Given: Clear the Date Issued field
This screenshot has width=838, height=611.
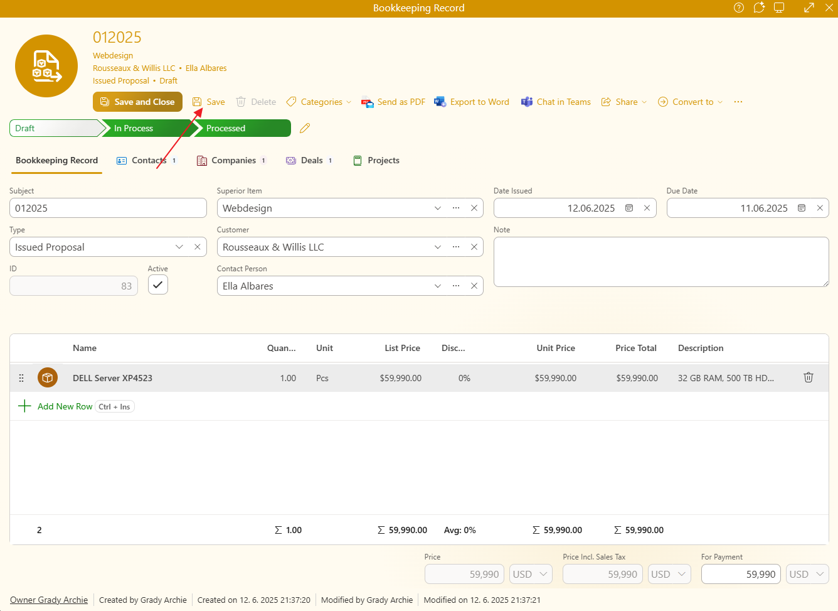Looking at the screenshot, I should point(647,208).
